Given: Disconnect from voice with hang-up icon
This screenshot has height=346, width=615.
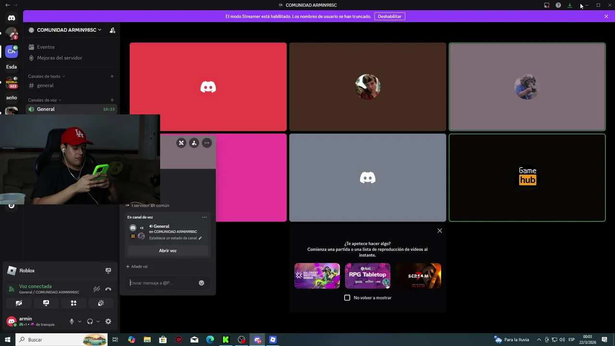Looking at the screenshot, I should pos(108,289).
